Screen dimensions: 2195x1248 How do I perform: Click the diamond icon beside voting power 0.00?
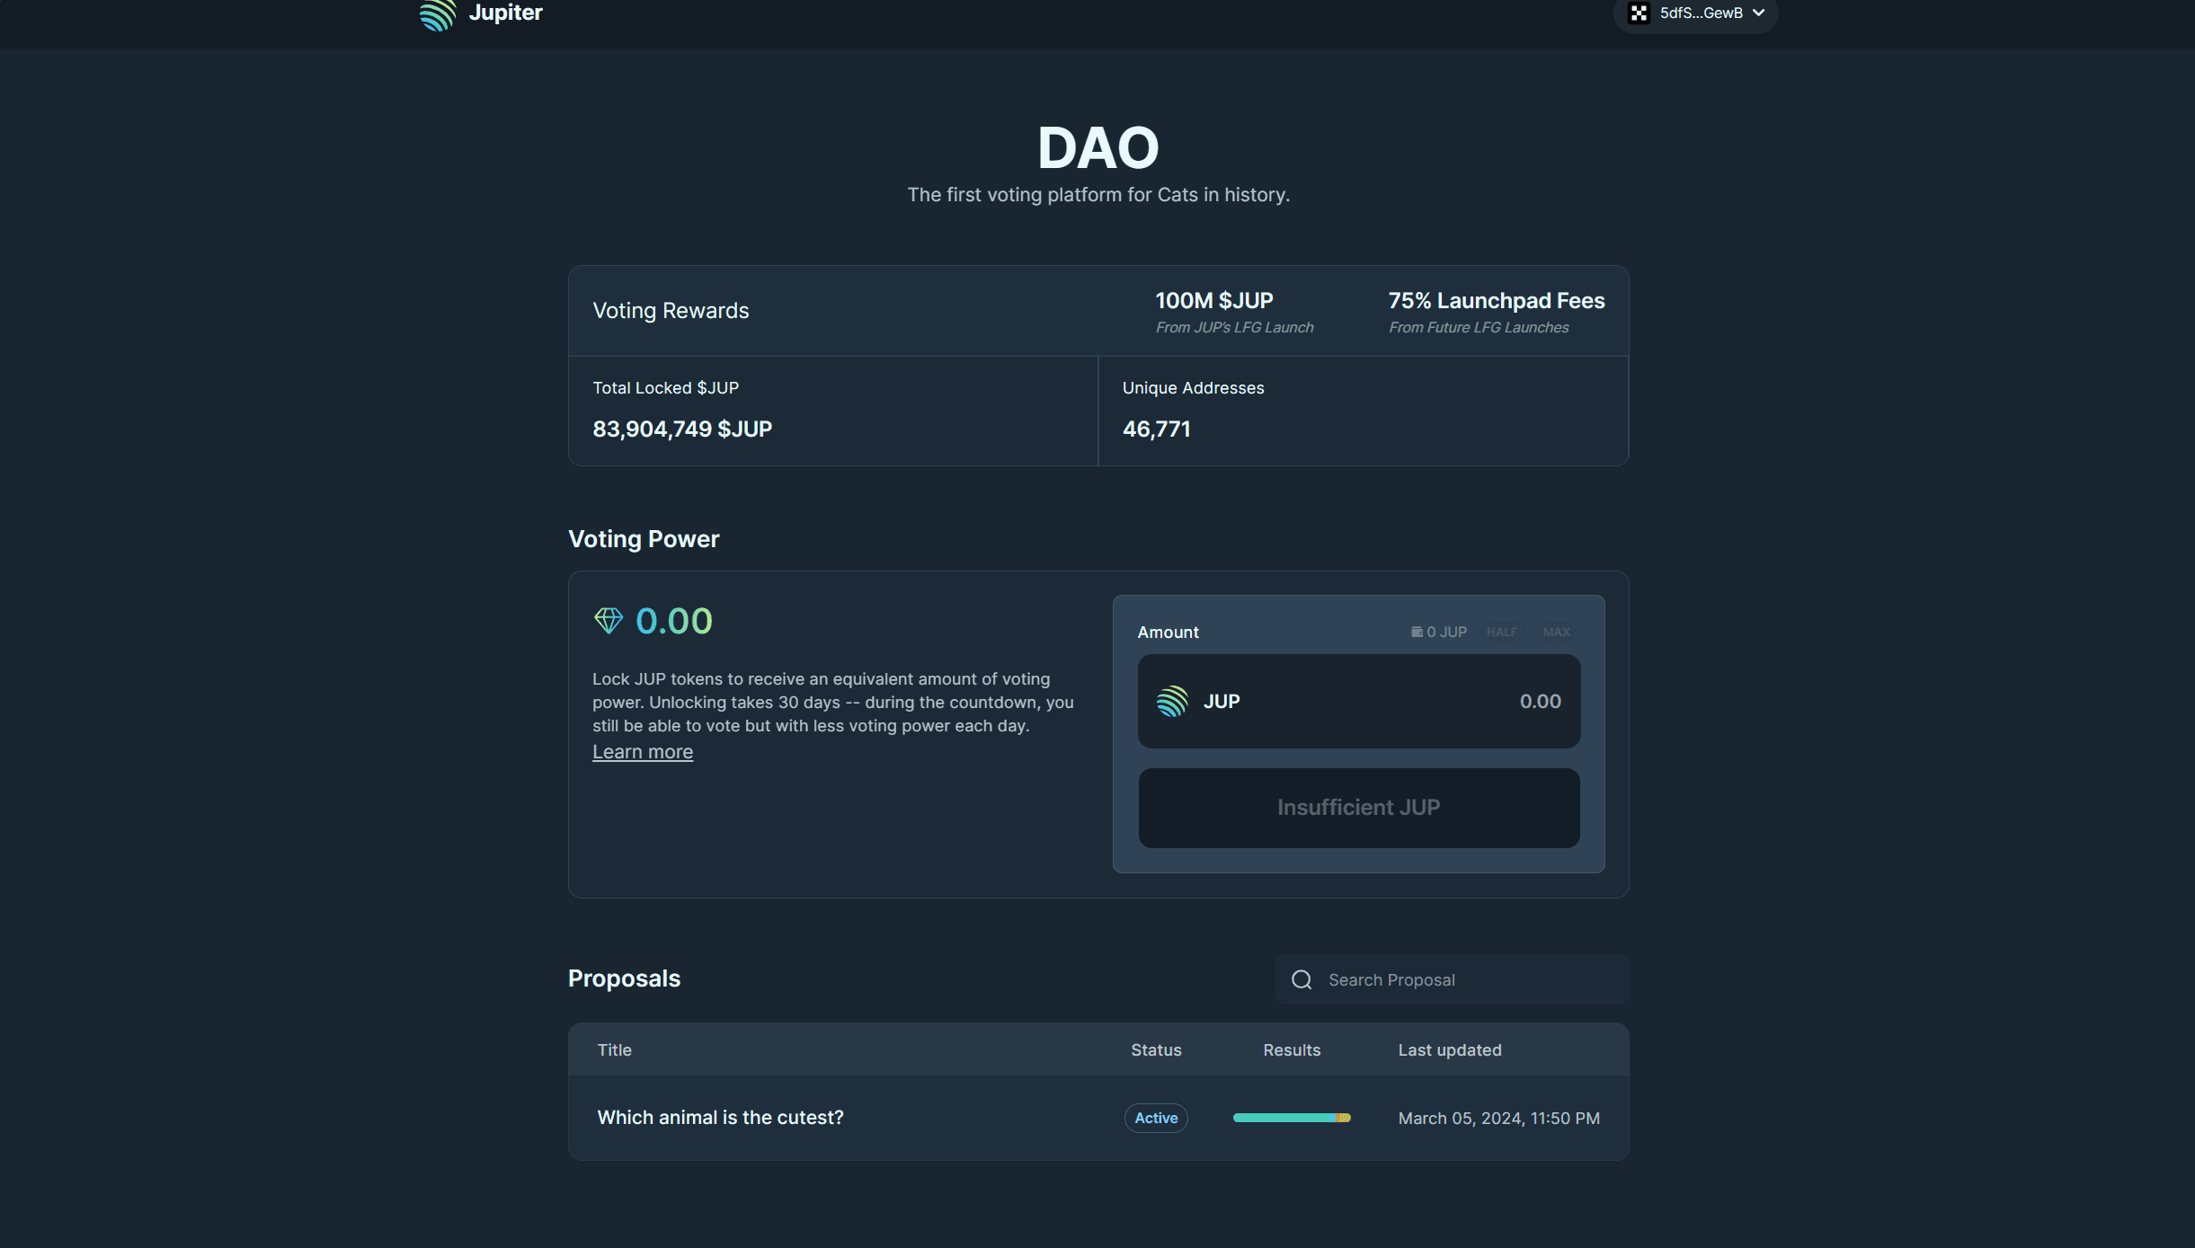[609, 621]
